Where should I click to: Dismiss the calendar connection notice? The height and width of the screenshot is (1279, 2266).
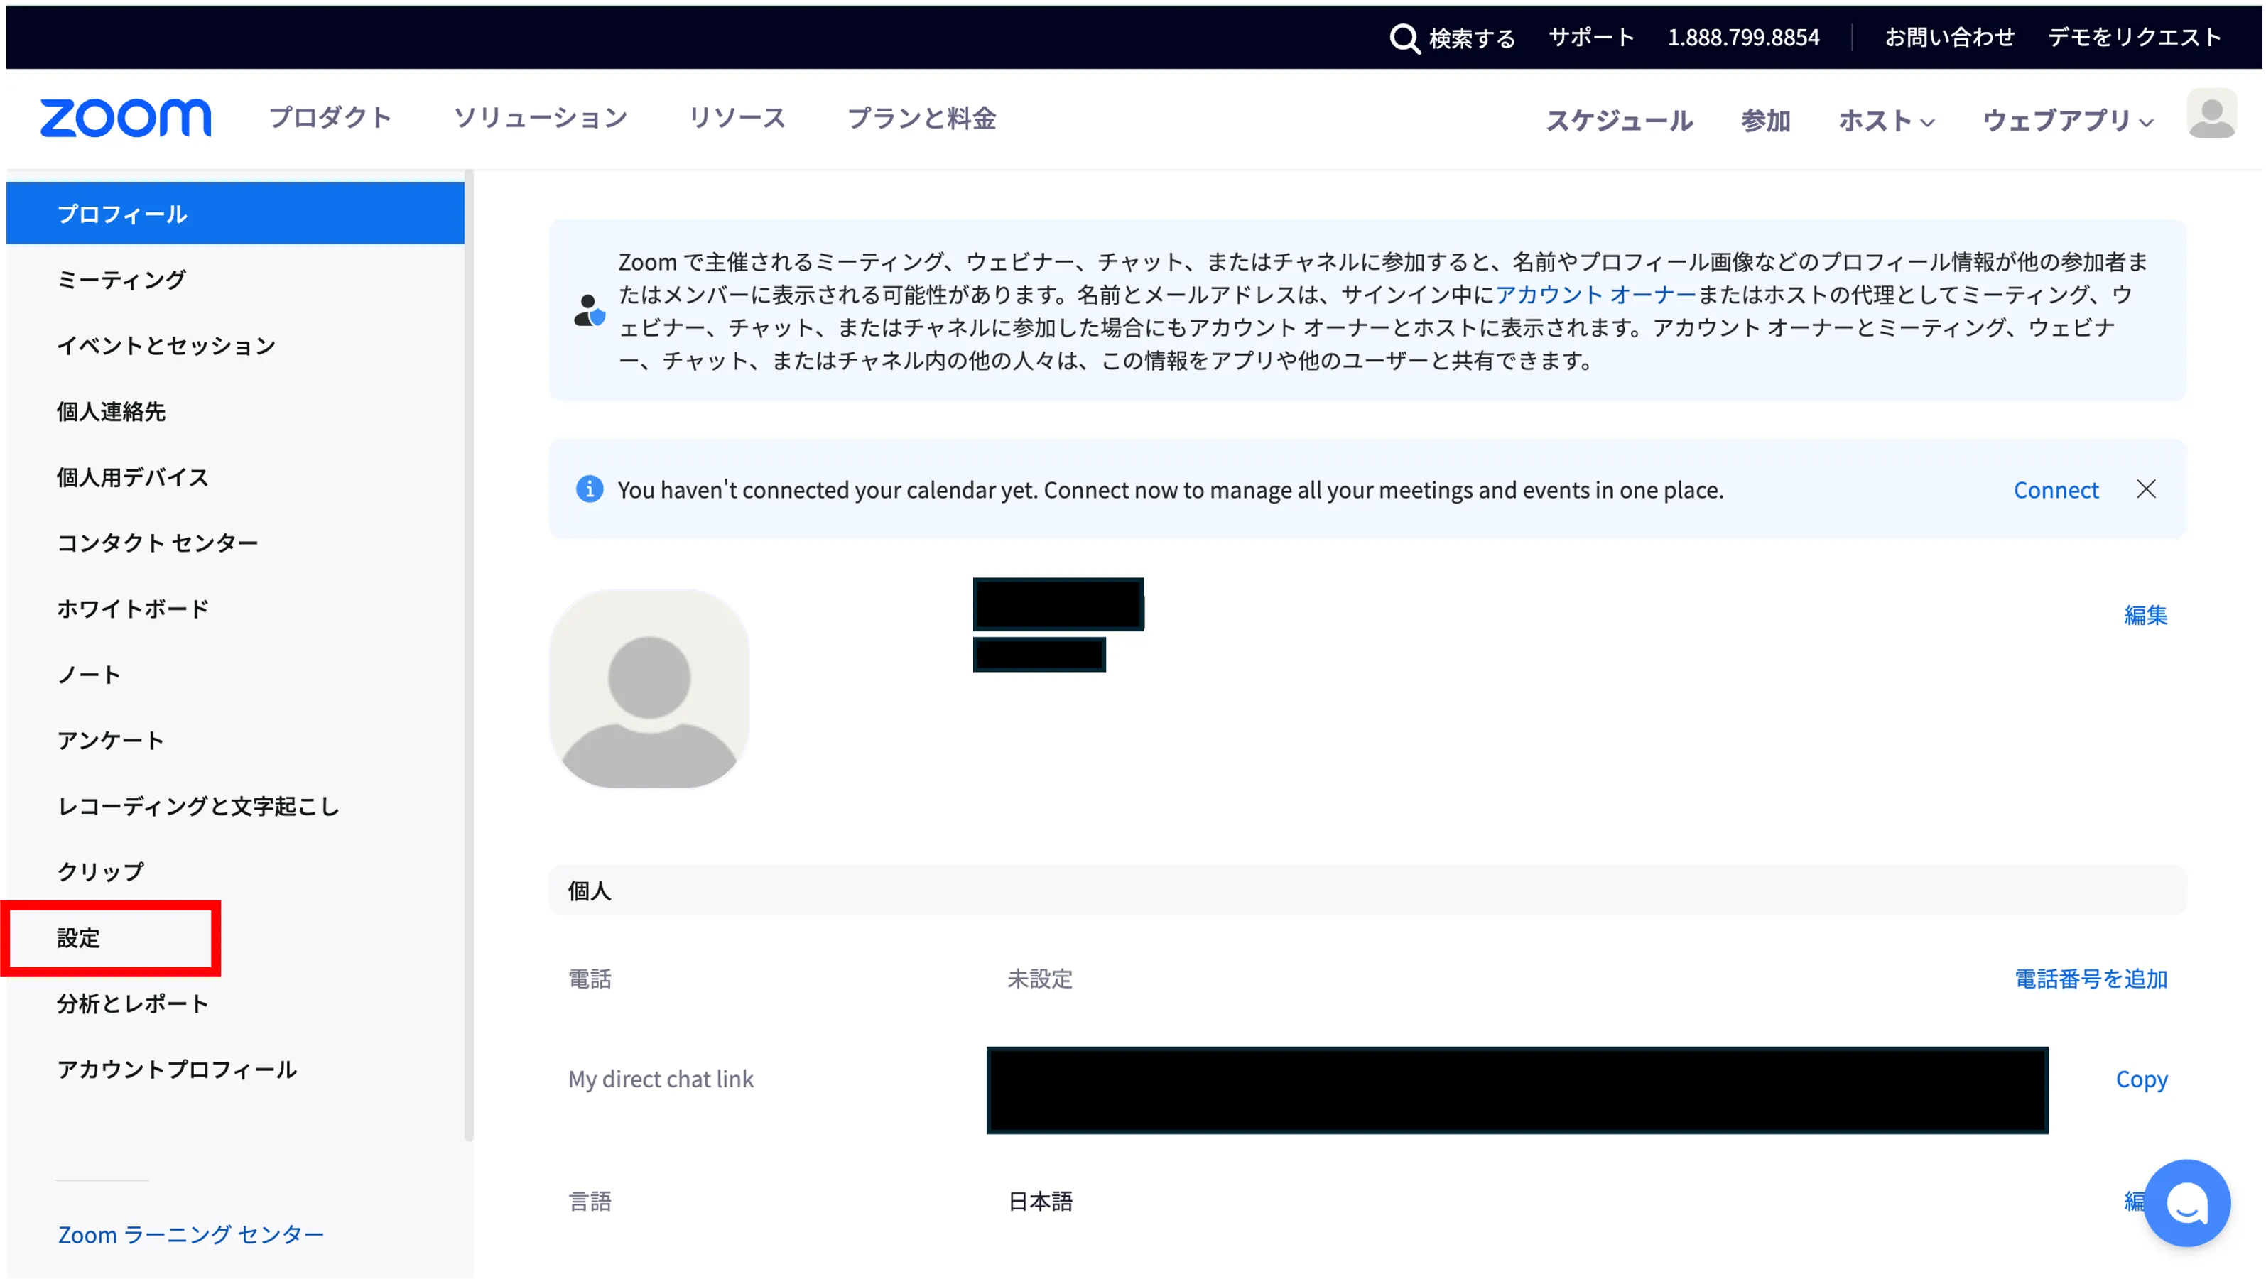tap(2145, 489)
